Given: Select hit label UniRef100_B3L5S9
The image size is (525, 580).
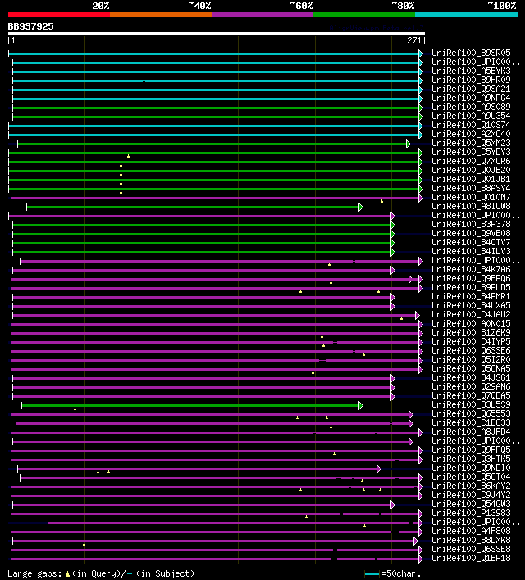Looking at the screenshot, I should (471, 404).
